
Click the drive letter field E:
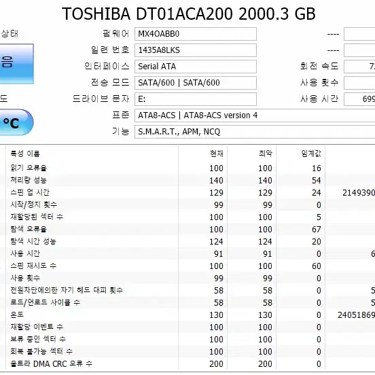(196, 99)
